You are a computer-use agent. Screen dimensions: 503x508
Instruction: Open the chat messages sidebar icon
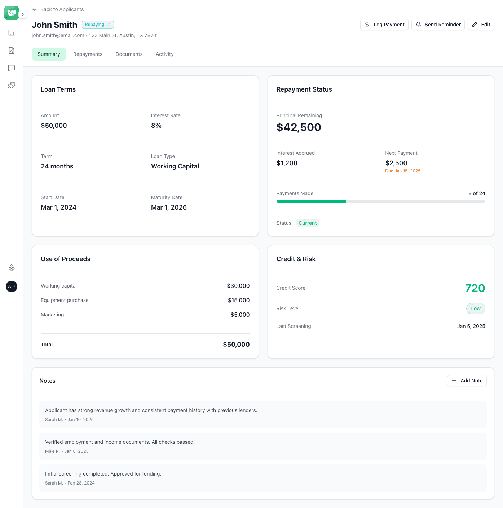point(12,68)
